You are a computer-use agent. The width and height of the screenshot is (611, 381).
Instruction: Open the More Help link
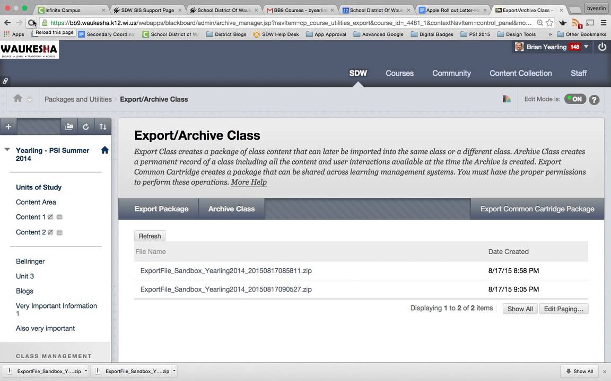tap(249, 182)
